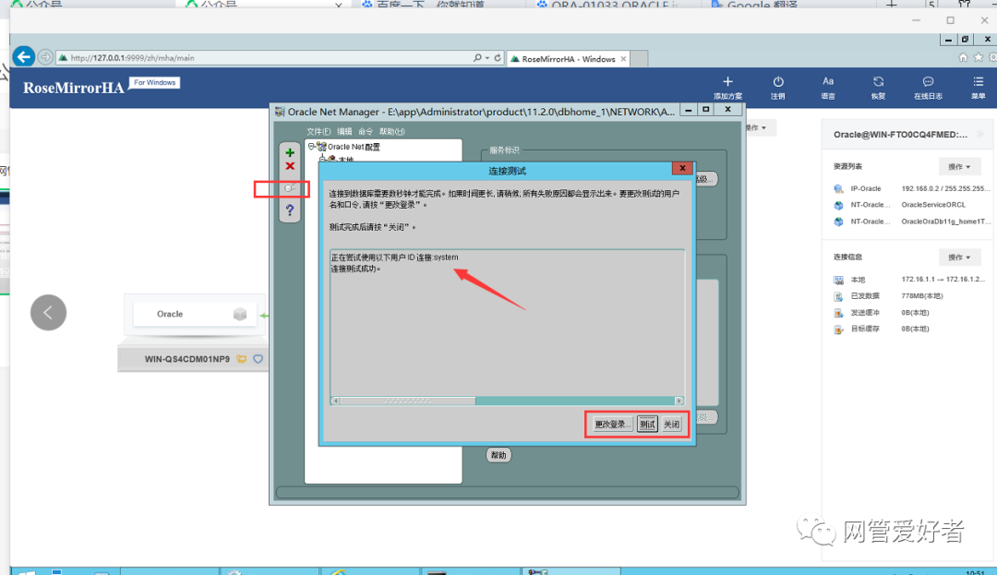
Task: Collapse the Oracle@WIN-FTO0CQ4FMED panel with chevrons
Action: pos(979,134)
